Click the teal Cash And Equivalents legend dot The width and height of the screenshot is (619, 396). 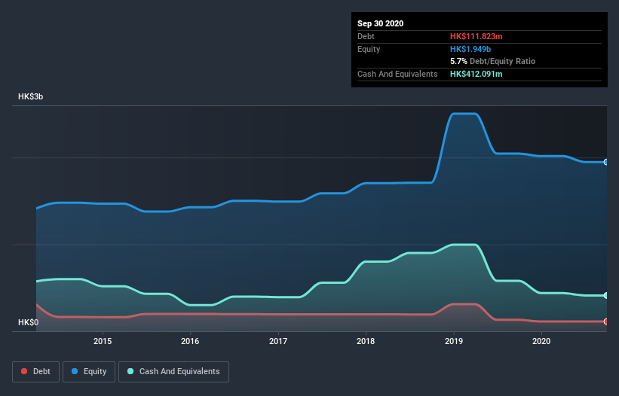coord(130,371)
